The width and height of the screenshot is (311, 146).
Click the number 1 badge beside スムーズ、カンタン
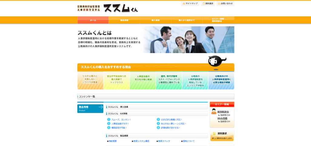pyautogui.click(x=109, y=119)
